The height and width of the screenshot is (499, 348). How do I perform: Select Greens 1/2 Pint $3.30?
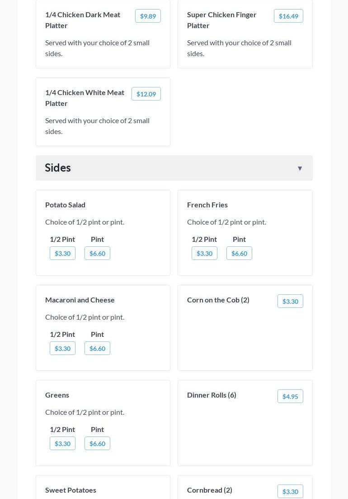tap(62, 444)
